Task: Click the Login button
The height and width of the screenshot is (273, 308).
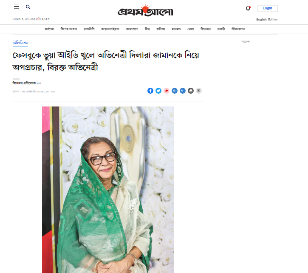Action: coord(267,8)
